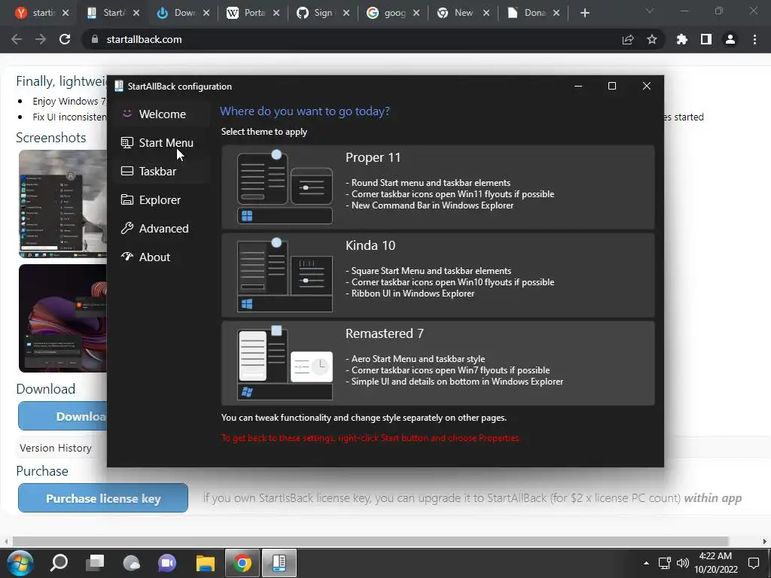Open taskbar search magnifier
This screenshot has width=771, height=578.
coord(59,563)
